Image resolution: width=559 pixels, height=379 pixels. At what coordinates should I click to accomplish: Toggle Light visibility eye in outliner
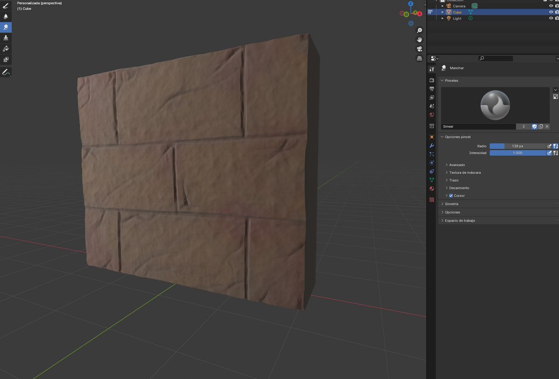[x=551, y=19]
